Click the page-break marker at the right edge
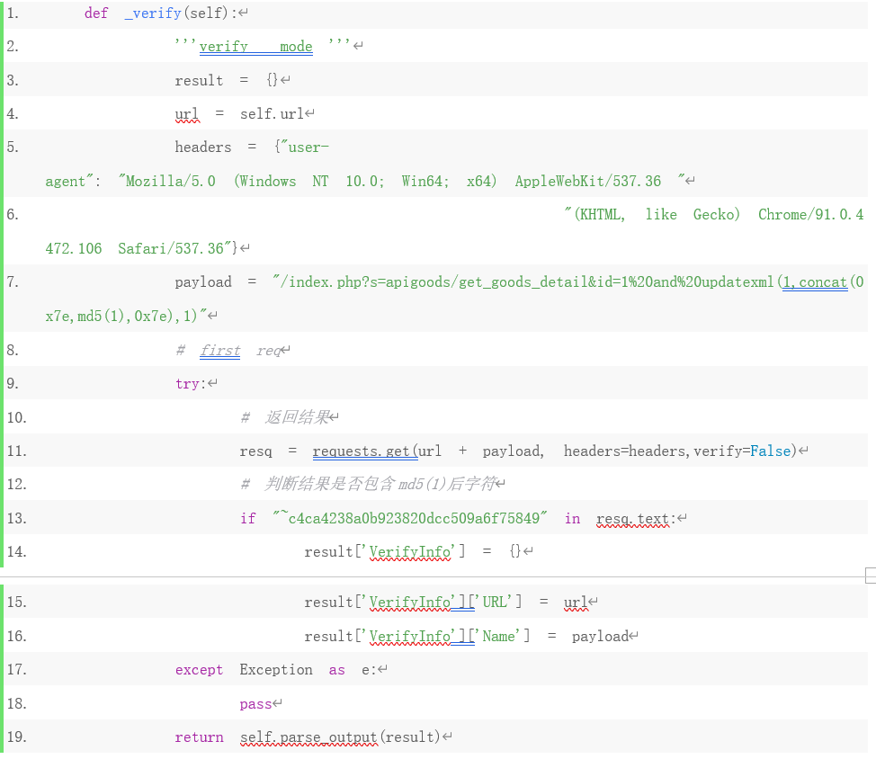 pyautogui.click(x=871, y=576)
